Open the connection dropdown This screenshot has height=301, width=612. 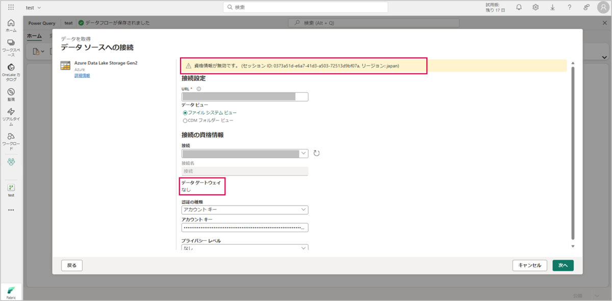(x=245, y=153)
